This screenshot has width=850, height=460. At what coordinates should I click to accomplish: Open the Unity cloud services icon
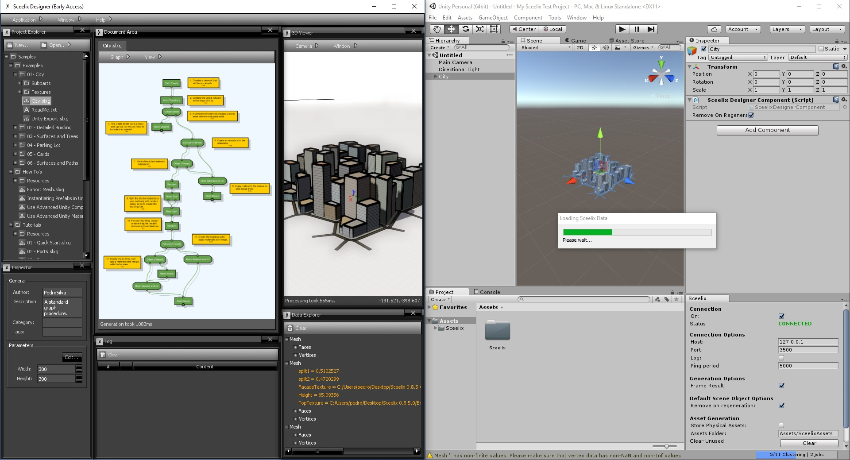pyautogui.click(x=714, y=29)
